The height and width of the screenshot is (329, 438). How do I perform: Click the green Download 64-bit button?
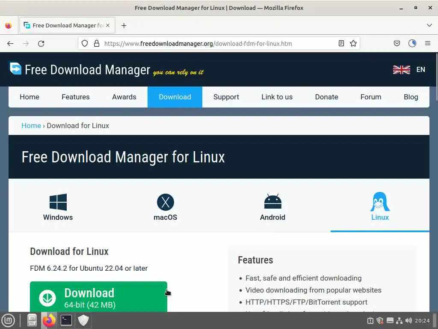pos(98,297)
